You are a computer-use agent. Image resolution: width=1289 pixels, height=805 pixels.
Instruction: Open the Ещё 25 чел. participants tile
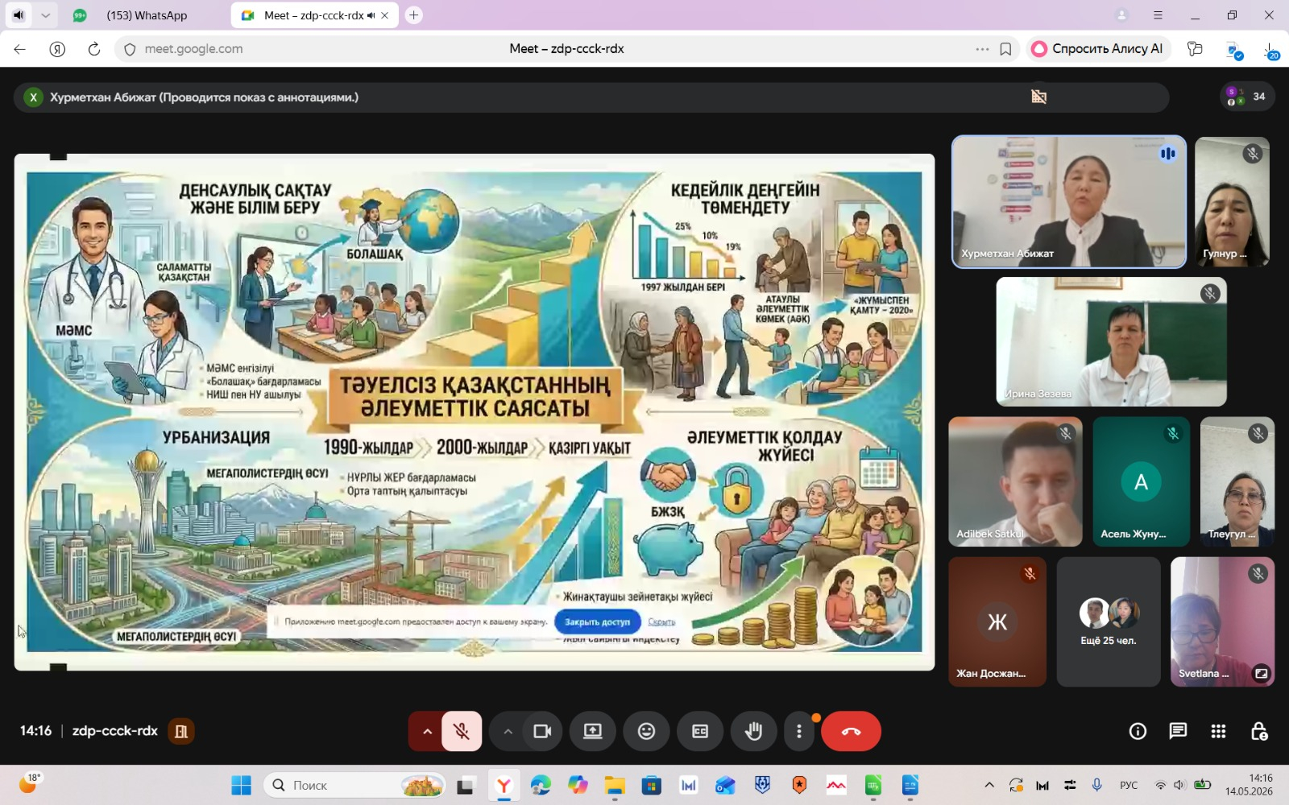point(1109,621)
